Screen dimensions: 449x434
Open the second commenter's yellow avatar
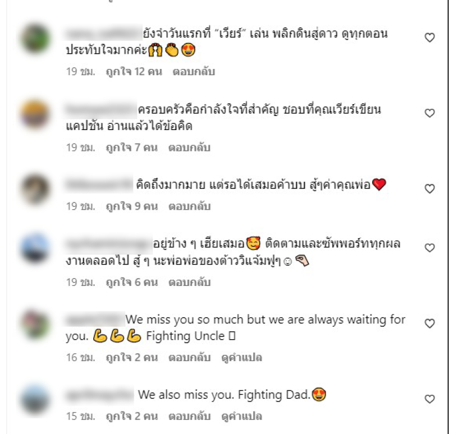click(35, 114)
